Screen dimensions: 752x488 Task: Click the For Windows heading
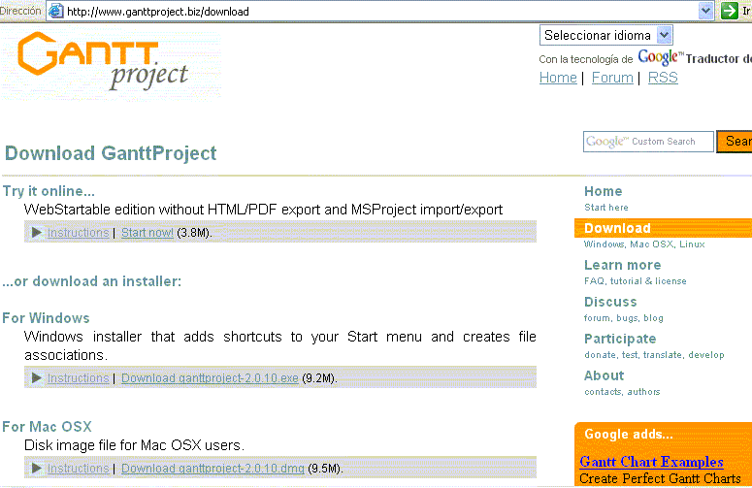pyautogui.click(x=46, y=318)
